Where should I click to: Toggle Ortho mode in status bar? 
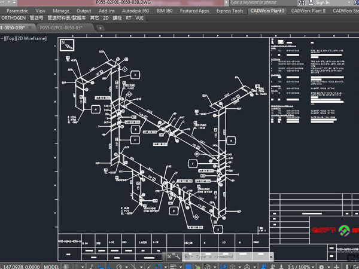click(x=109, y=267)
